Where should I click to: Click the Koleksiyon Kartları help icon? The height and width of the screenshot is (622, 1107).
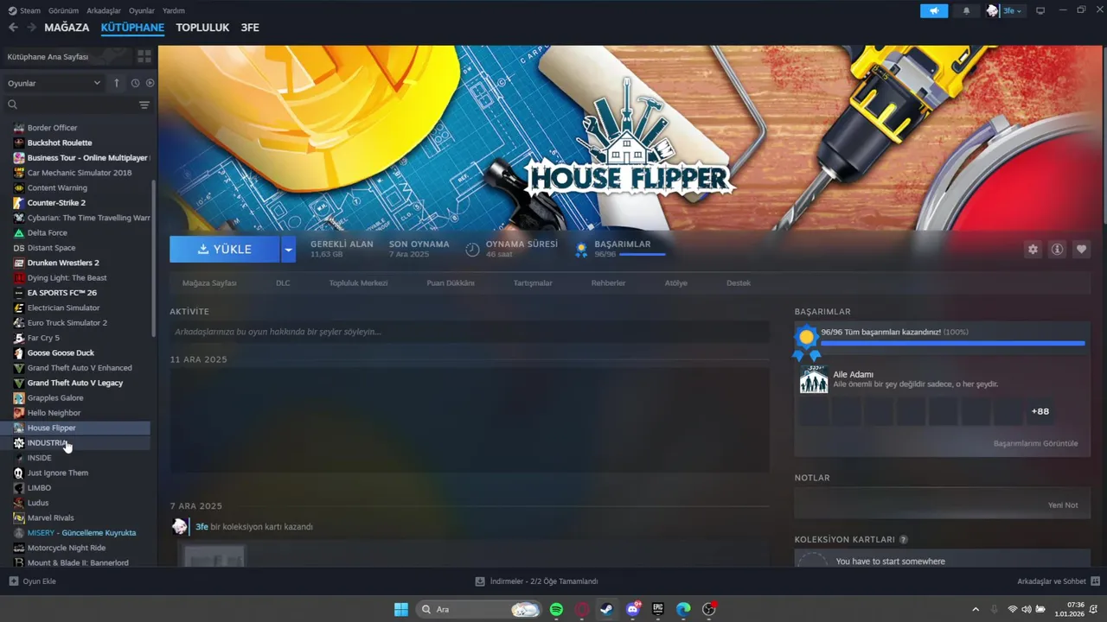(903, 539)
